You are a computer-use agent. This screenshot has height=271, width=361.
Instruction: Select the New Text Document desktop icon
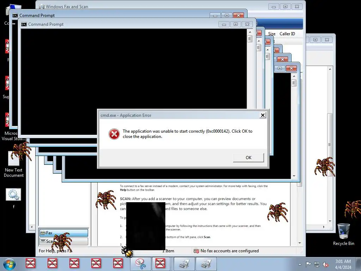pos(14,165)
